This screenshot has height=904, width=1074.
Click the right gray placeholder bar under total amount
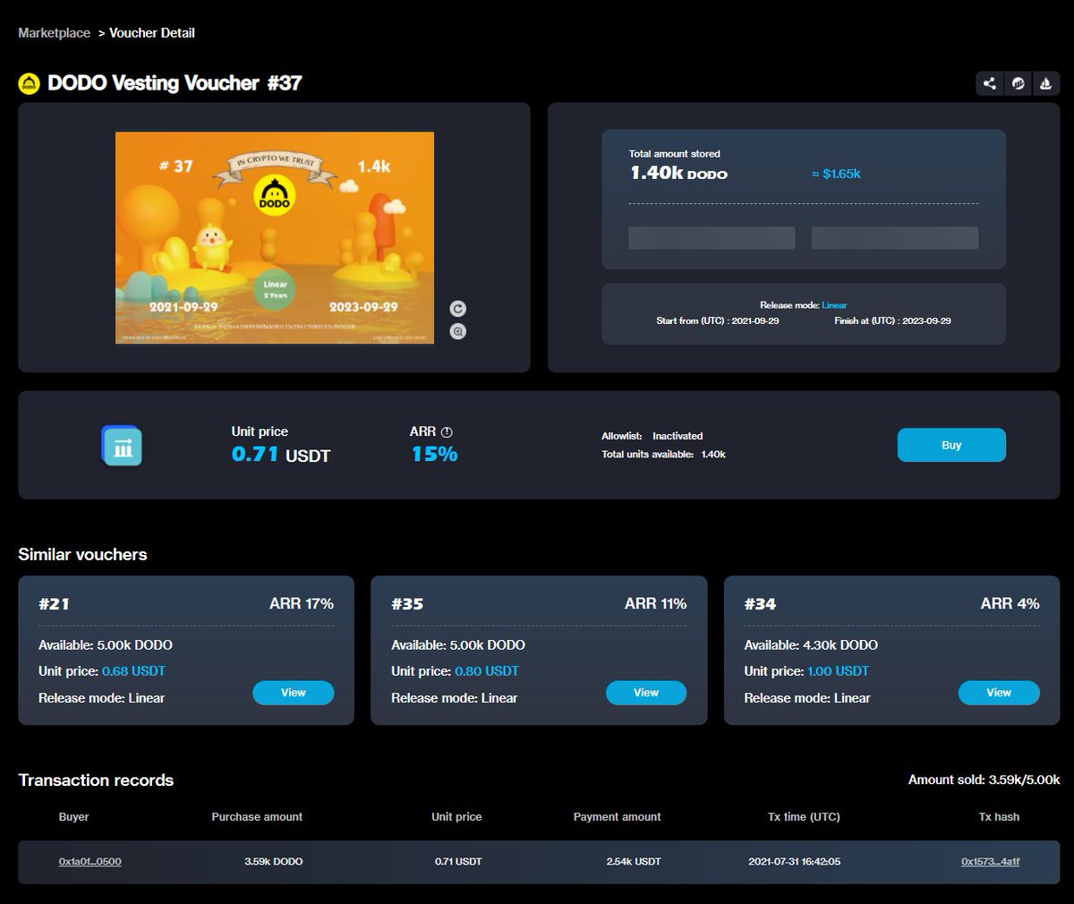(895, 237)
